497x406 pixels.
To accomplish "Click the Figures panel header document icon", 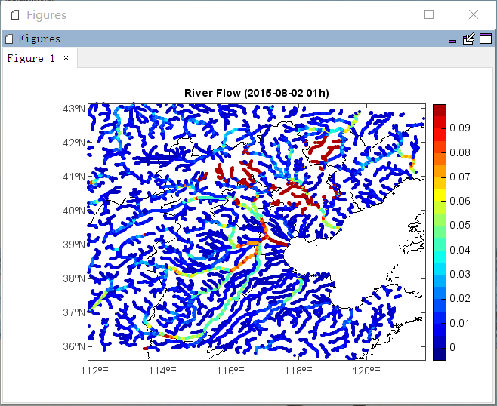I will point(10,39).
